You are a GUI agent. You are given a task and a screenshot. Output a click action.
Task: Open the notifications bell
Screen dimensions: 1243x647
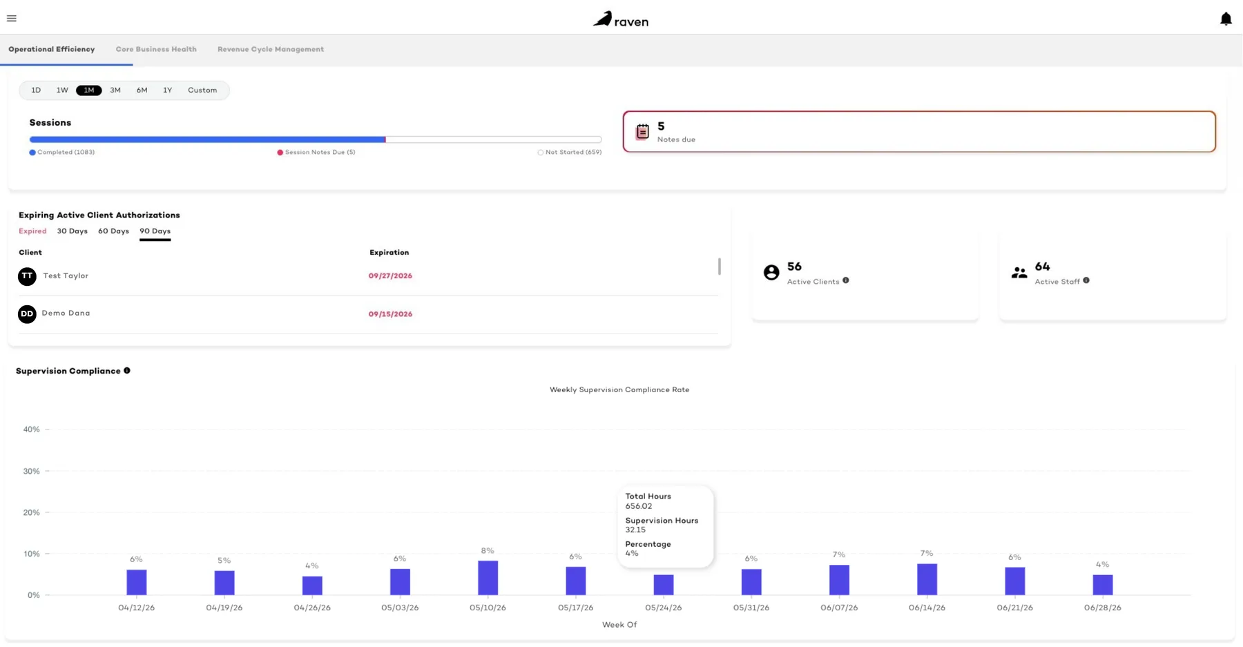pyautogui.click(x=1226, y=19)
